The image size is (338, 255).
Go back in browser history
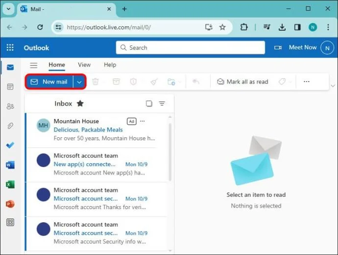tap(9, 27)
